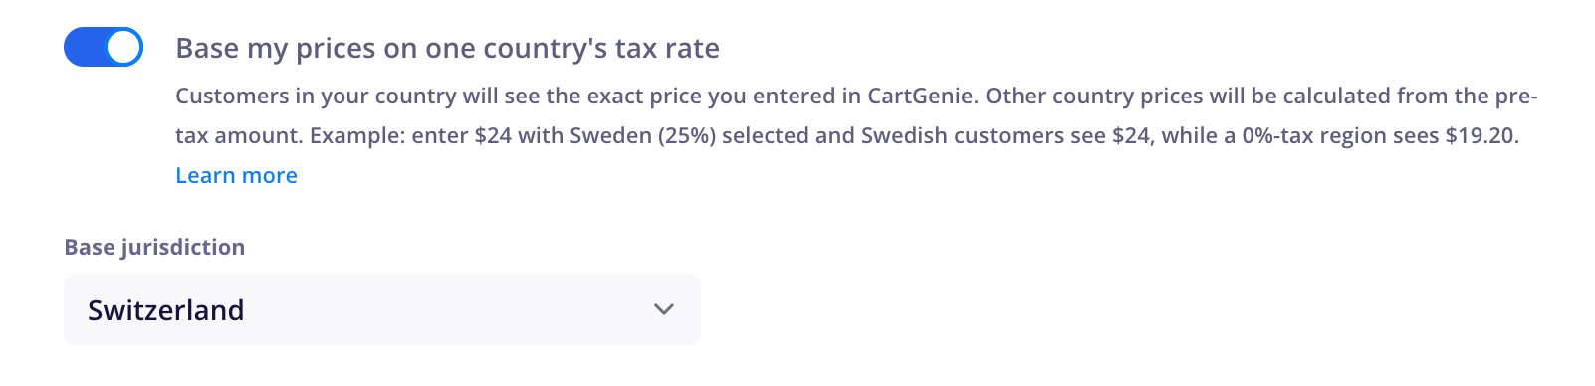Select the Switzerland value text
Screen dimensions: 1595x386
coord(165,310)
